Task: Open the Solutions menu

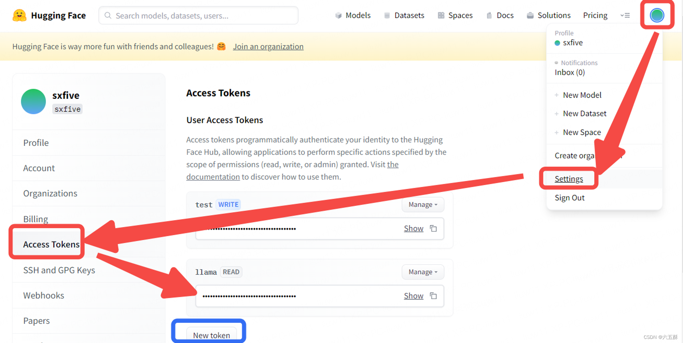Action: click(554, 15)
